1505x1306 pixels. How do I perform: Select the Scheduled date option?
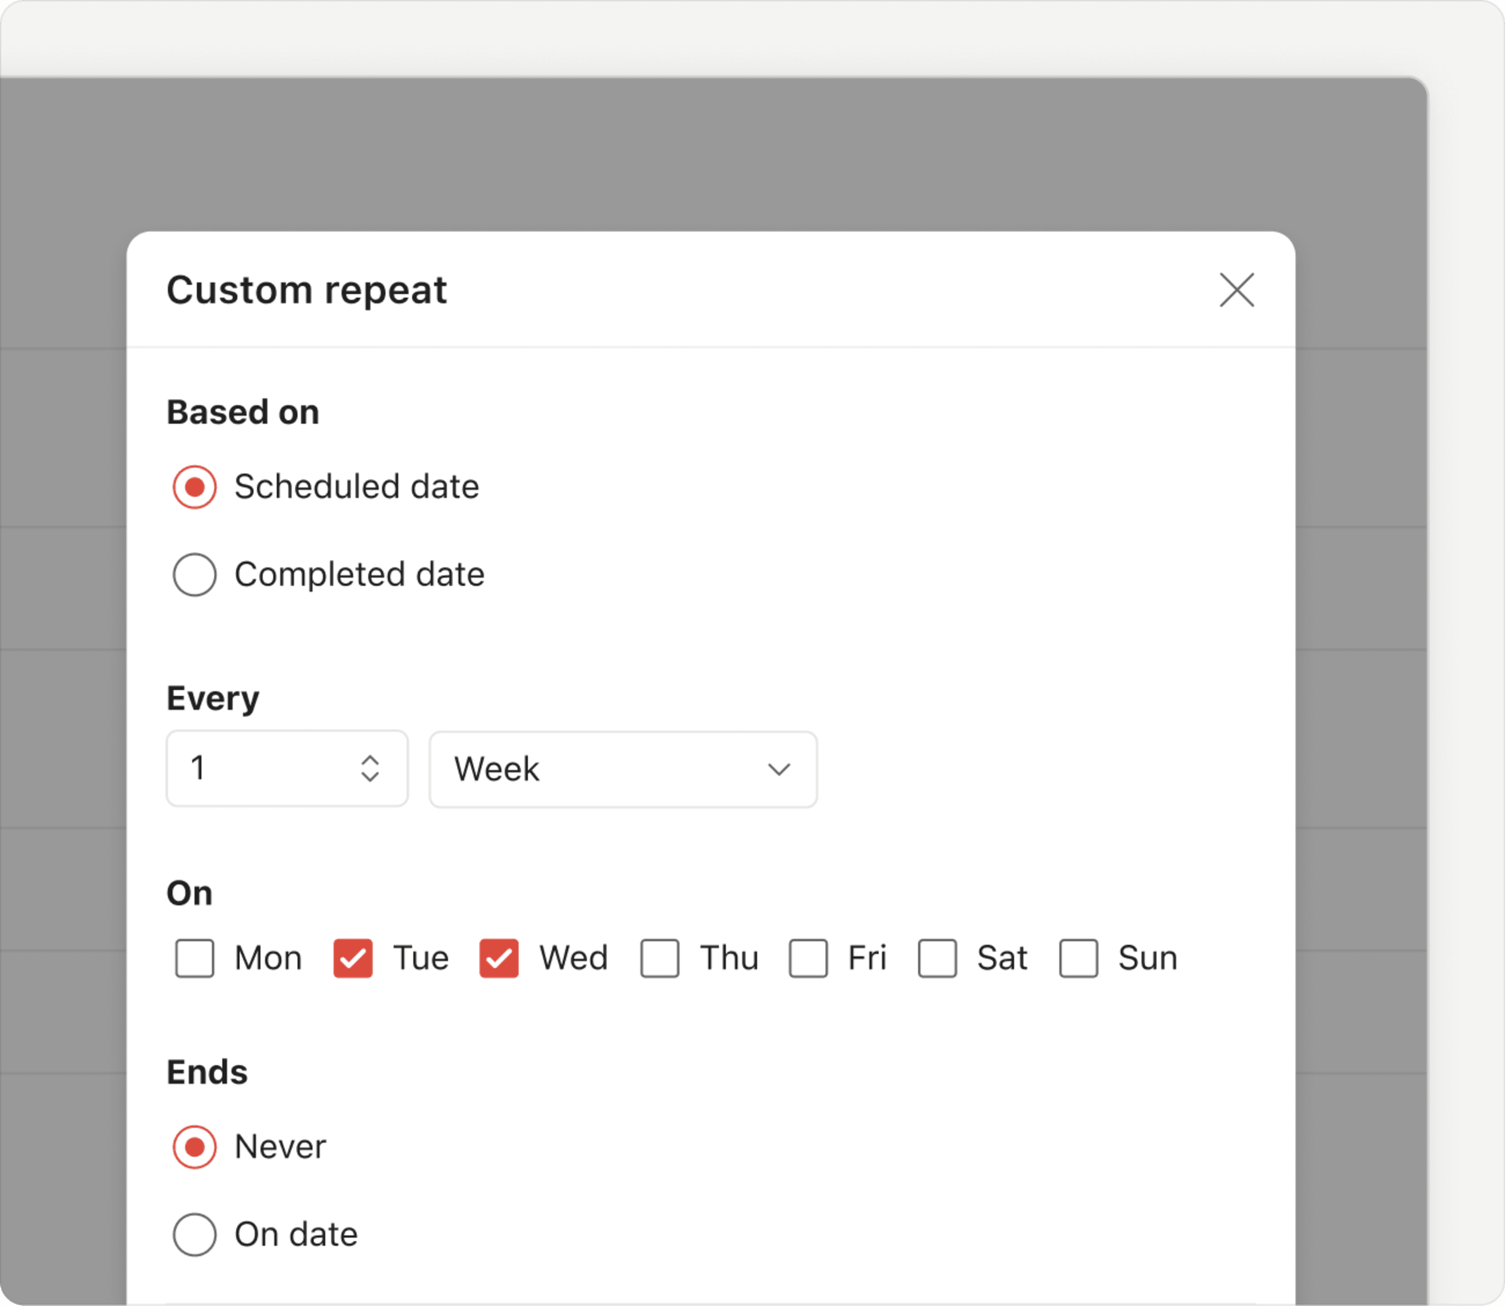click(193, 487)
